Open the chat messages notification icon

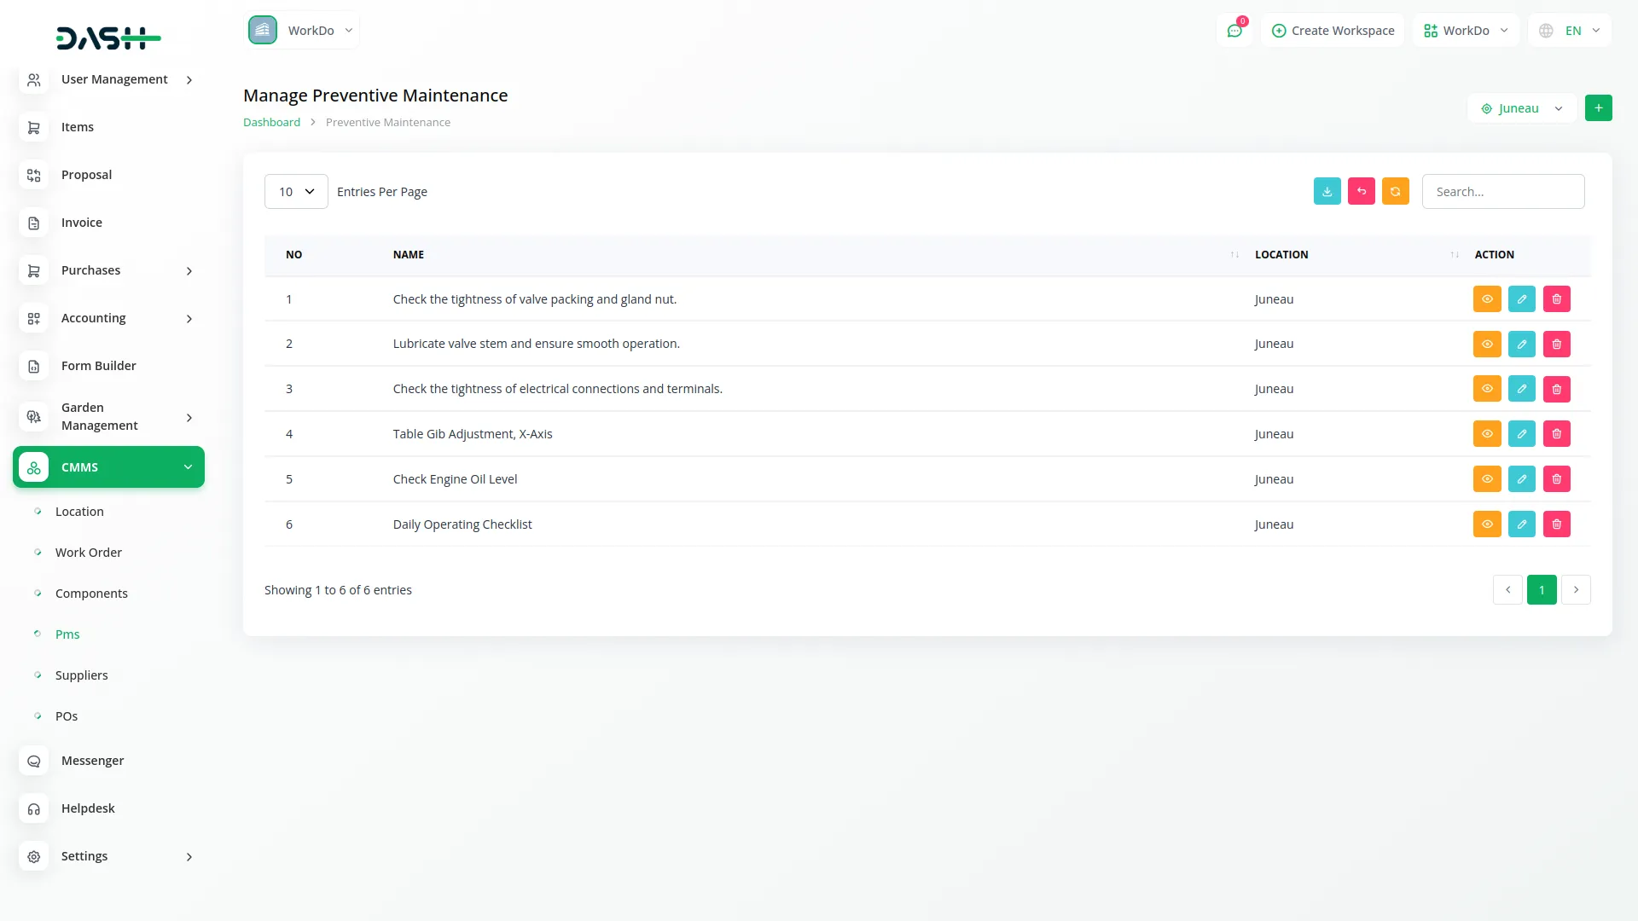click(x=1234, y=31)
